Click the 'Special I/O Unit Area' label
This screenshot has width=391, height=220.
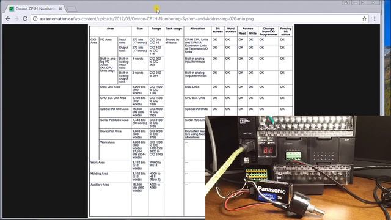click(114, 109)
